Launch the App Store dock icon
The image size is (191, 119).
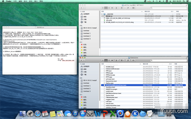(83, 114)
